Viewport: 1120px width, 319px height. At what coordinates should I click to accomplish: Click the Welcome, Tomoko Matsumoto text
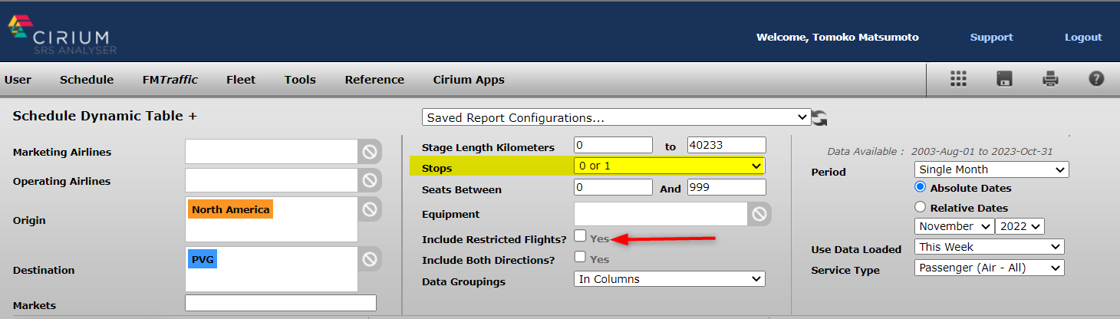point(837,37)
